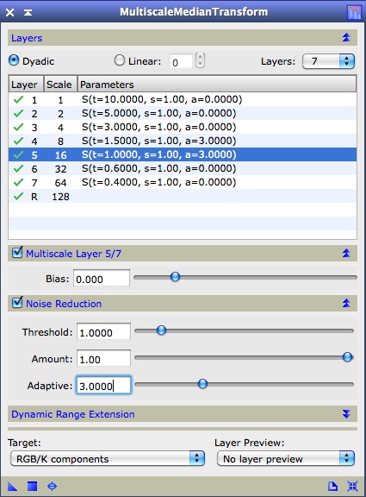
Task: Click the Bias slider handle
Action: (x=175, y=277)
